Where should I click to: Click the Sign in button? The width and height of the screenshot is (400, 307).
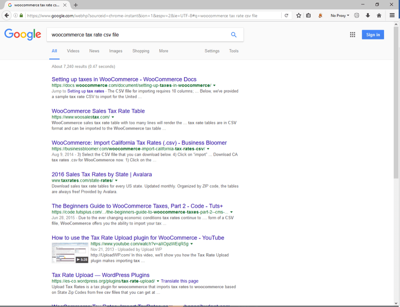(373, 35)
